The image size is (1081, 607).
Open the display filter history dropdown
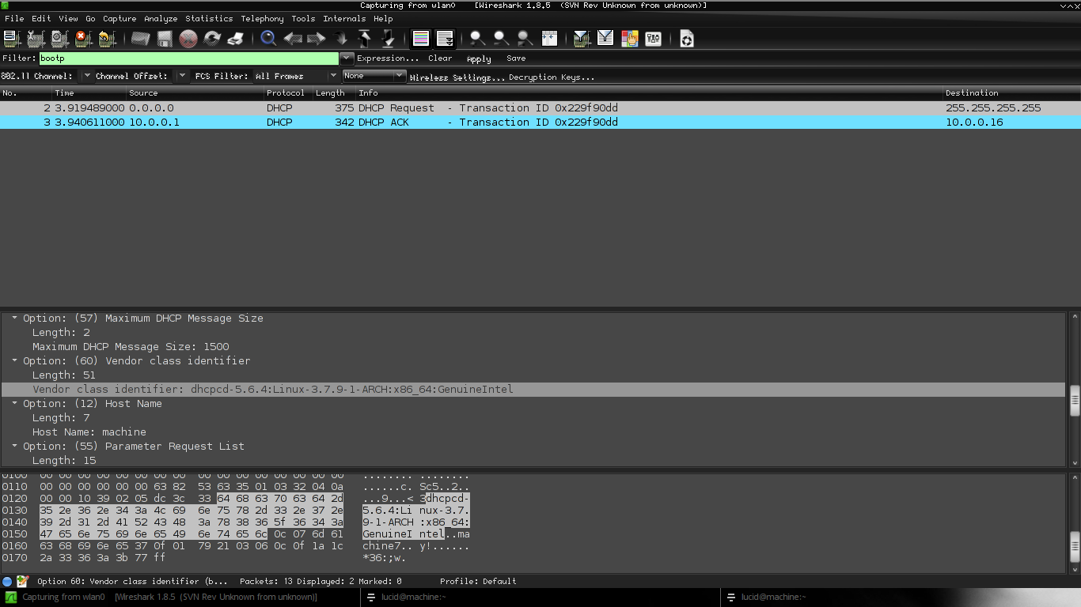tap(347, 58)
